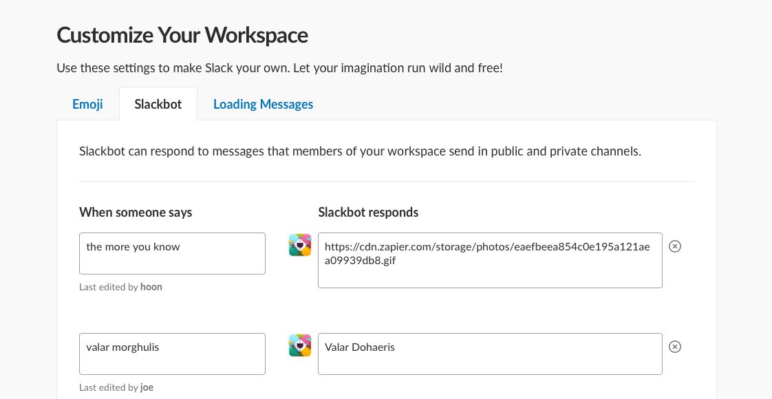Delete the 'valar morghulis' response row
772x399 pixels.
pos(675,347)
